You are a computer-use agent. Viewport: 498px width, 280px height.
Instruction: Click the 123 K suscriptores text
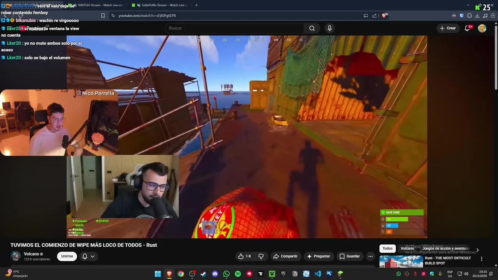coord(37,259)
